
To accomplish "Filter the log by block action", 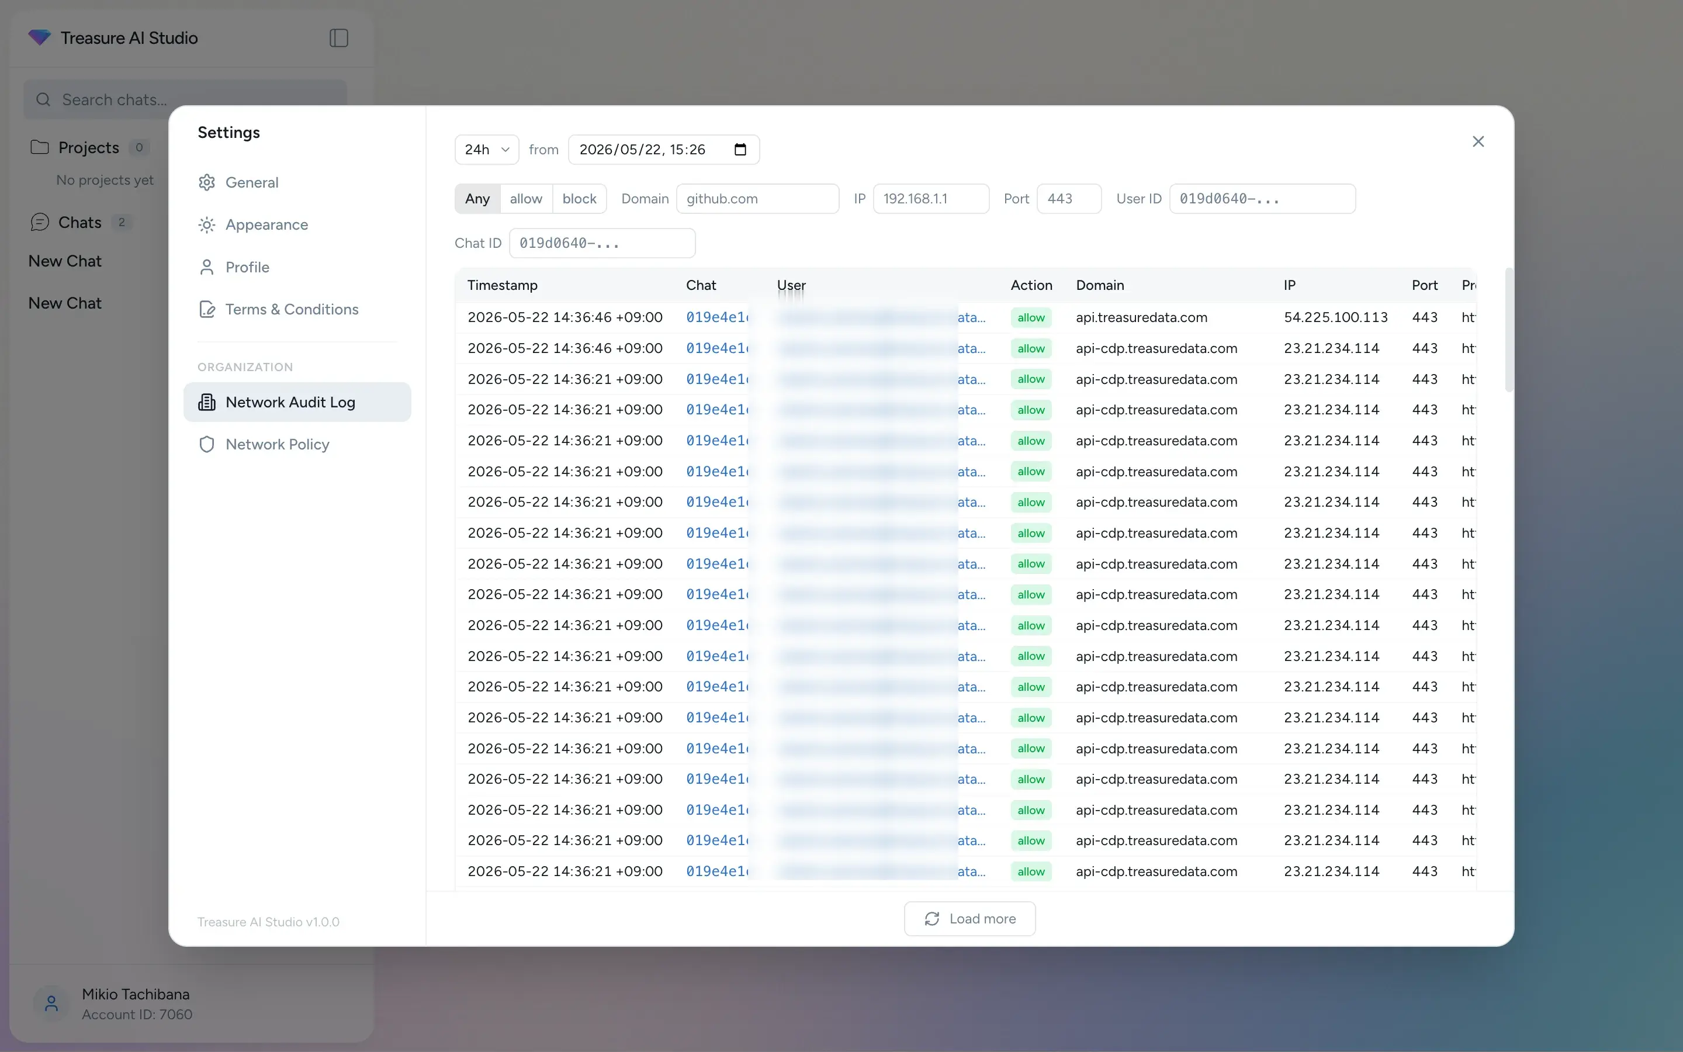I will (x=579, y=198).
